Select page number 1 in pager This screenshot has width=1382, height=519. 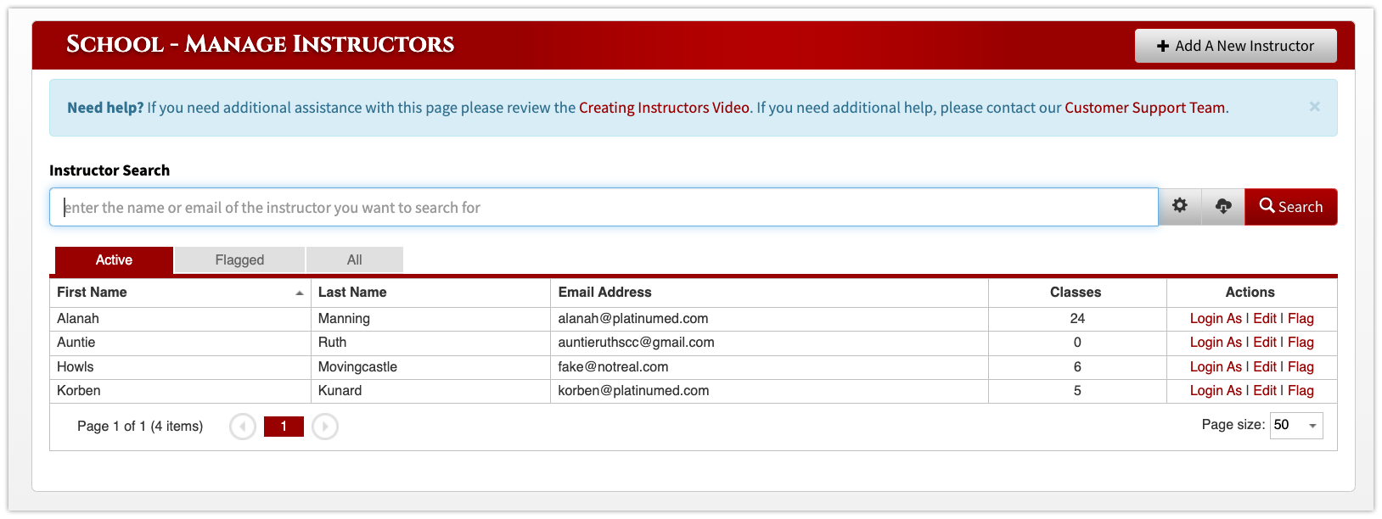(284, 427)
